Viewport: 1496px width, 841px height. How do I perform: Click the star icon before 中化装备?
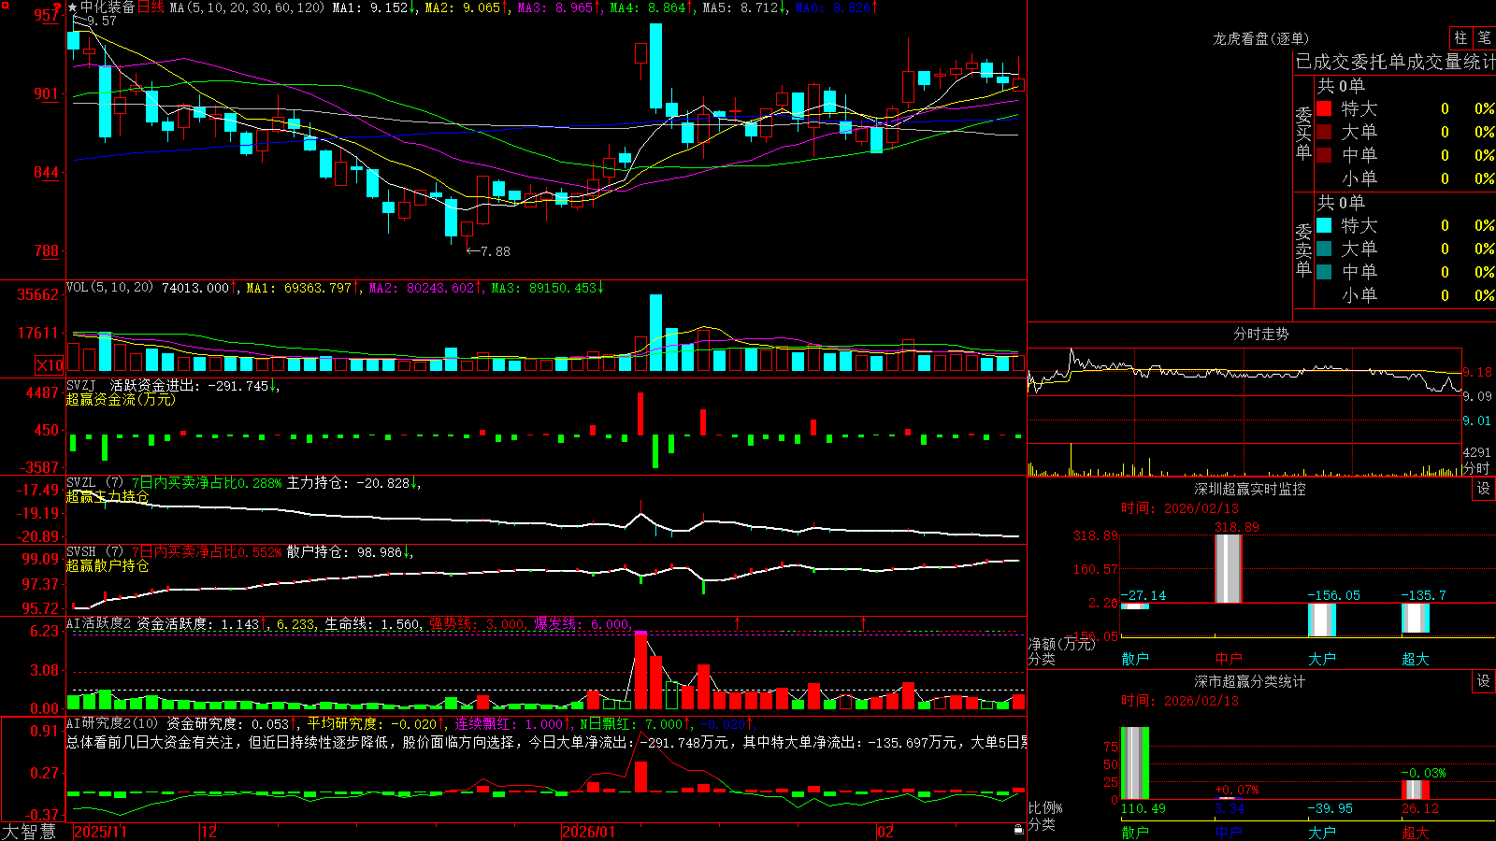coord(72,7)
